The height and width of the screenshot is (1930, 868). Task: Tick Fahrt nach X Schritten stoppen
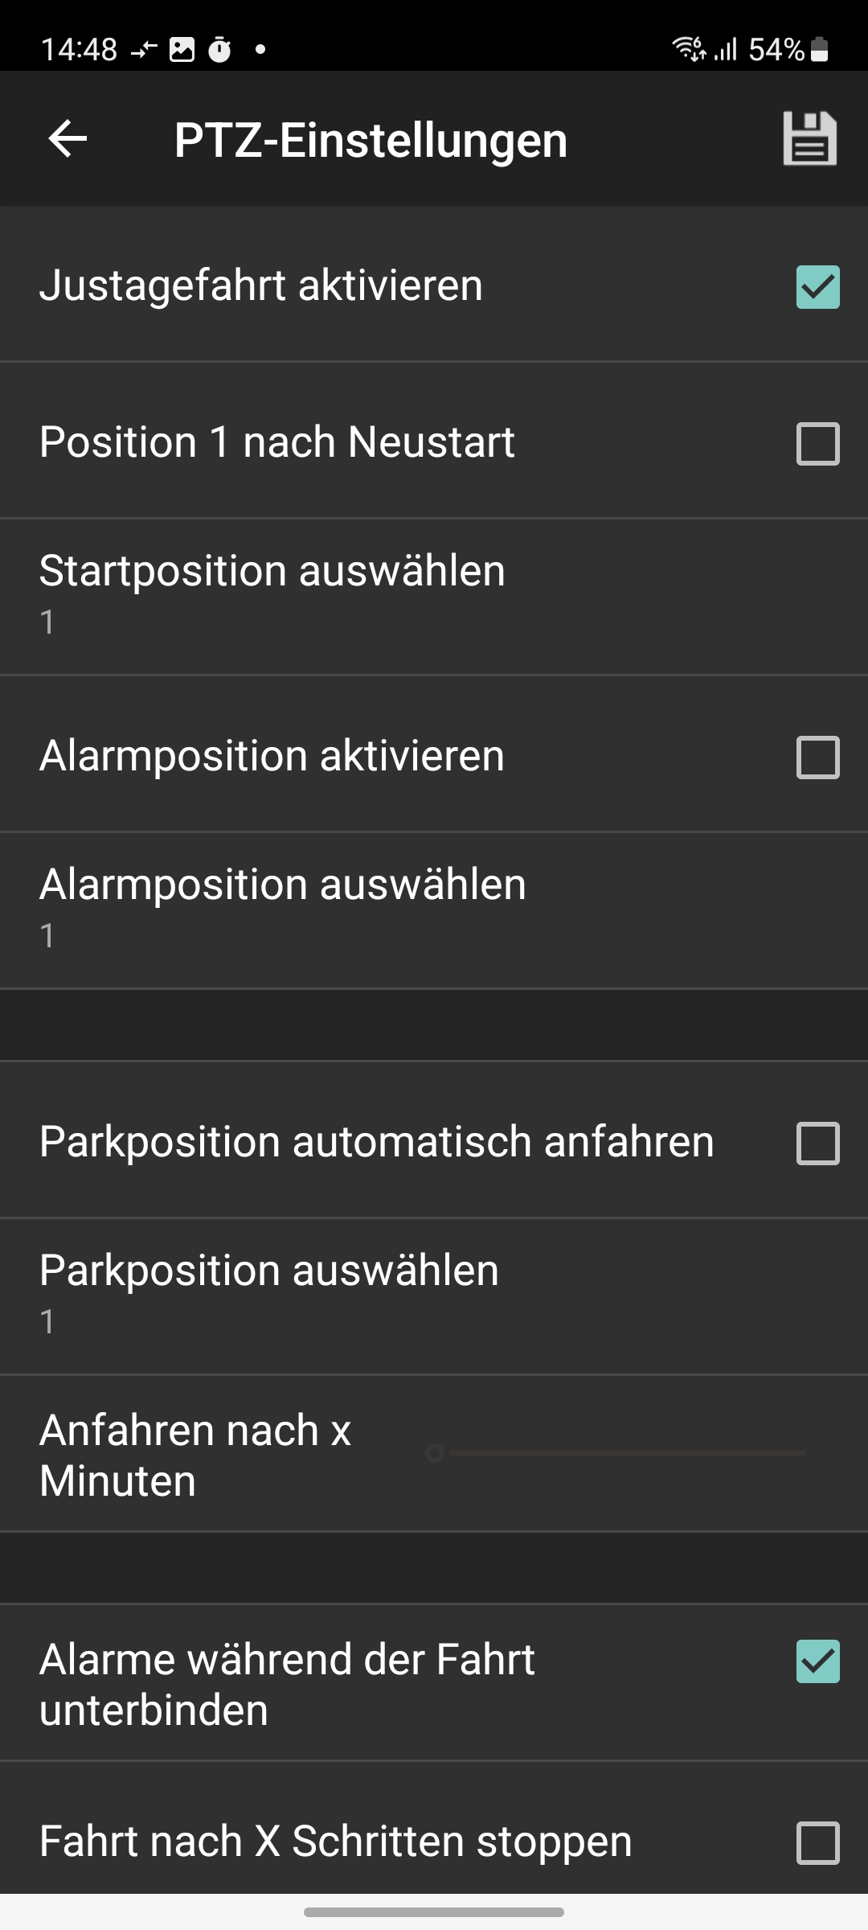click(817, 1842)
